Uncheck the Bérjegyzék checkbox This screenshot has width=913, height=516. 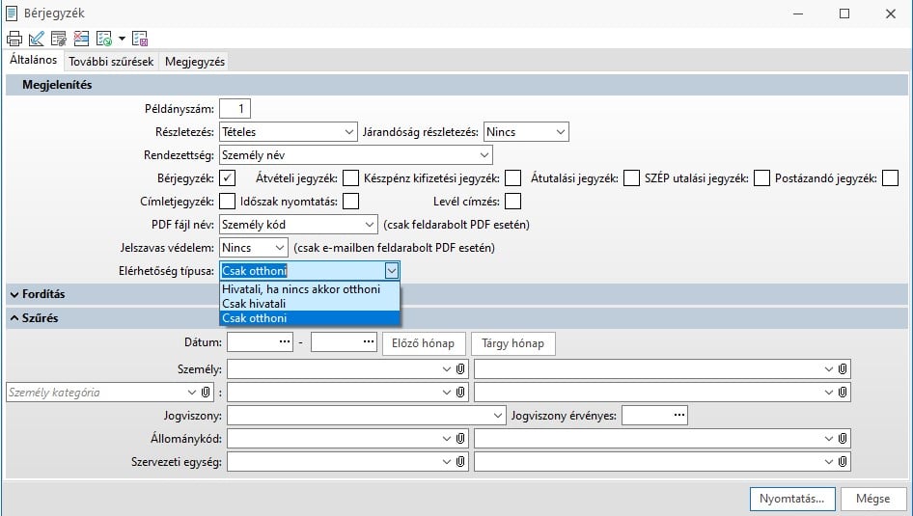228,177
